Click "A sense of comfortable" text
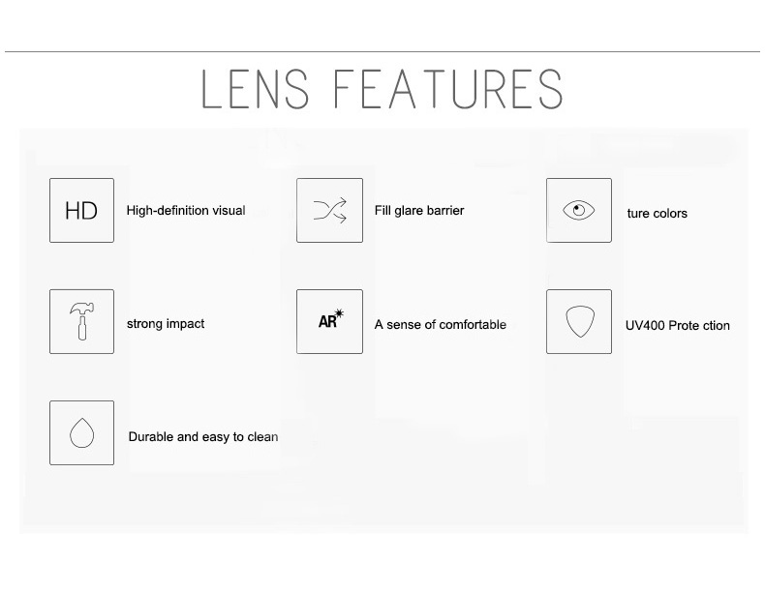Viewport: 765px width, 591px height. click(441, 324)
